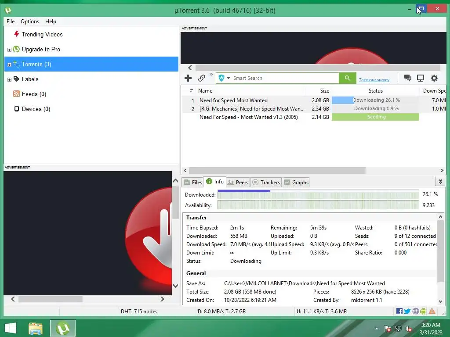
Task: Expand the Torrents (3) tree node
Action: coord(9,65)
